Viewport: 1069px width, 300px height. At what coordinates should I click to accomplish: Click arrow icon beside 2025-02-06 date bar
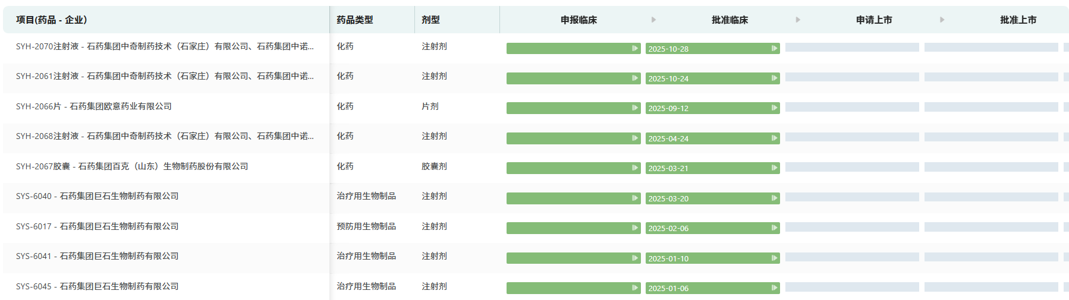point(774,228)
